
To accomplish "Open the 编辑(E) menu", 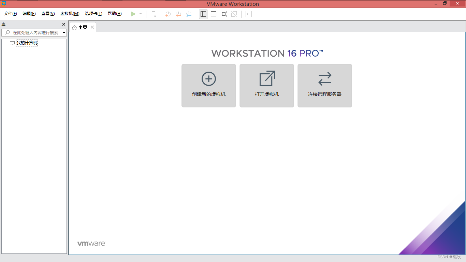I will tap(29, 14).
